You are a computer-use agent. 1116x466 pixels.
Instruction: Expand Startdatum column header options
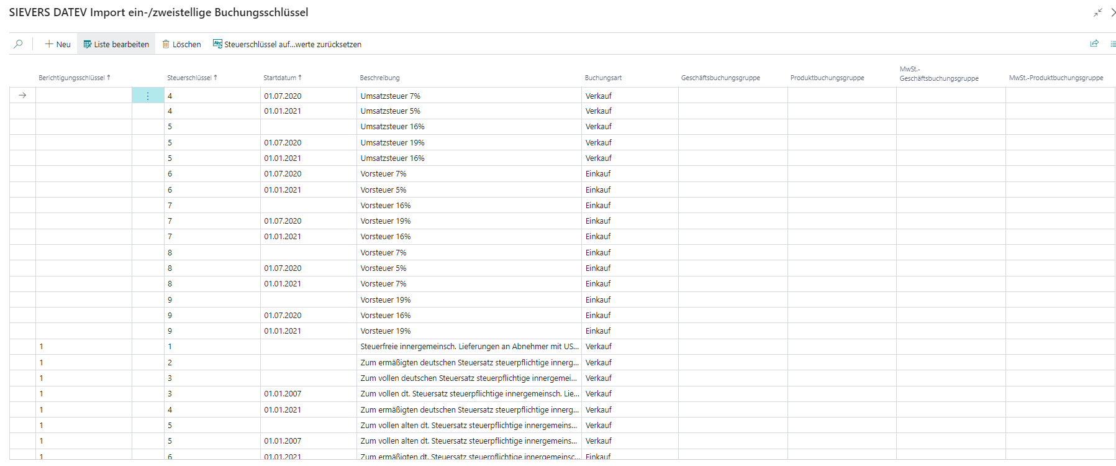pyautogui.click(x=282, y=78)
